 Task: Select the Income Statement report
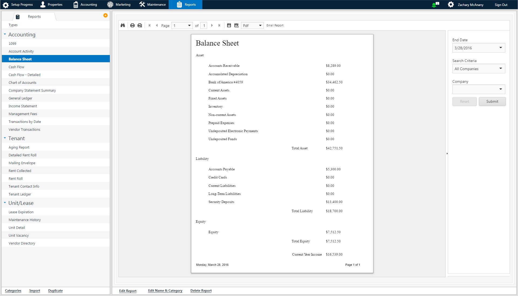[x=23, y=106]
